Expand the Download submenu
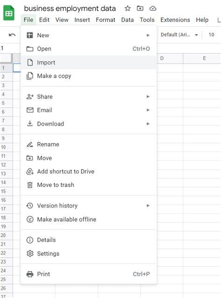The height and width of the screenshot is (298, 221). (x=89, y=124)
